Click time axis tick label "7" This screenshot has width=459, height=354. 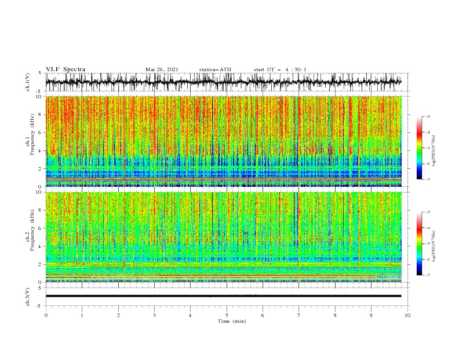(x=299, y=315)
